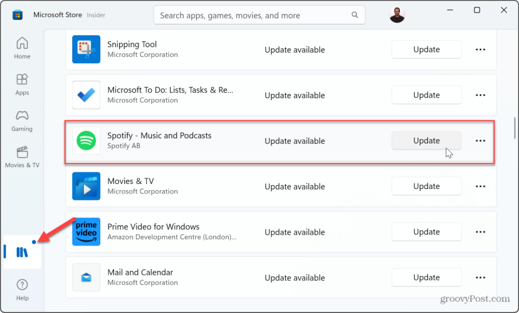Image resolution: width=519 pixels, height=313 pixels.
Task: Update Microsoft To Do
Action: pyautogui.click(x=426, y=95)
